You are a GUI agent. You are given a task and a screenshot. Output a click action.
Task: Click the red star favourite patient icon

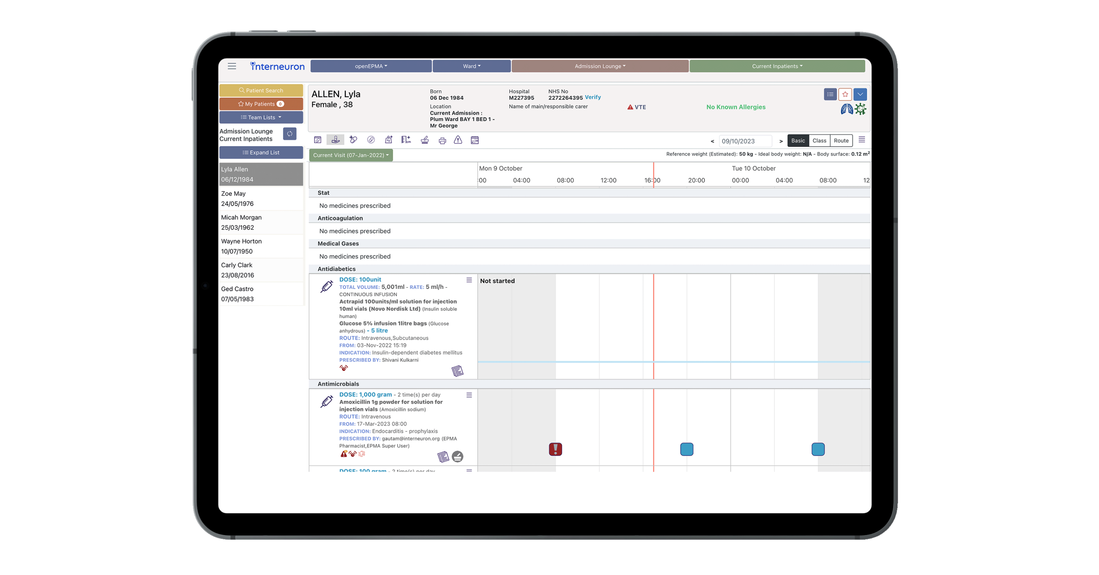coord(845,94)
